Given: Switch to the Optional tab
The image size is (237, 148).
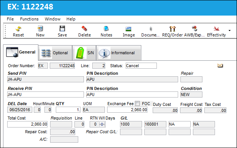Looking at the screenshot, I should 55,53.
